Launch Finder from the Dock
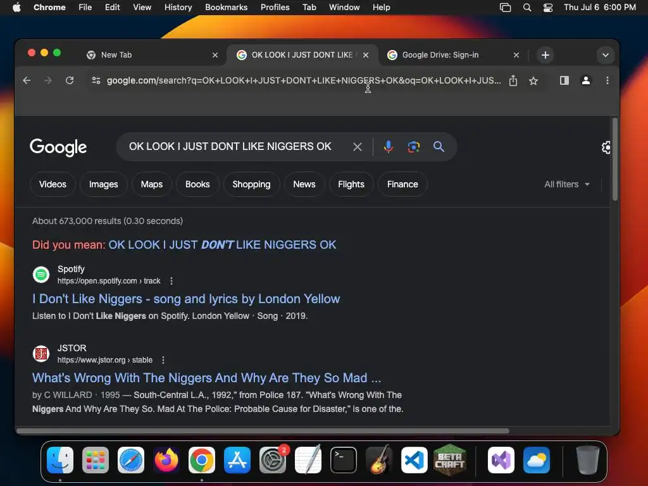The image size is (648, 486). pyautogui.click(x=60, y=460)
